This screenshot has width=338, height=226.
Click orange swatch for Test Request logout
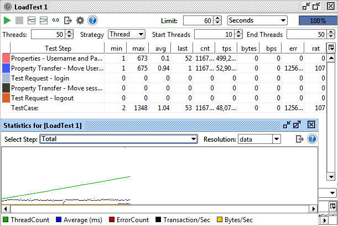pyautogui.click(x=6, y=98)
